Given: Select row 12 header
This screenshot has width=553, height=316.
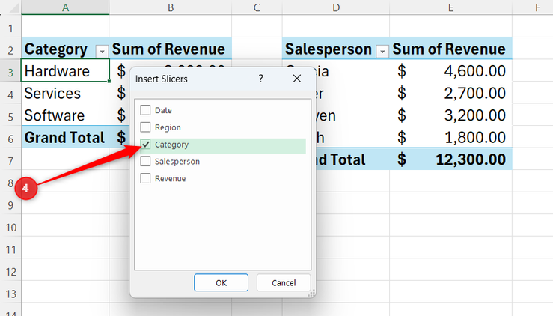Looking at the screenshot, I should pos(10,272).
